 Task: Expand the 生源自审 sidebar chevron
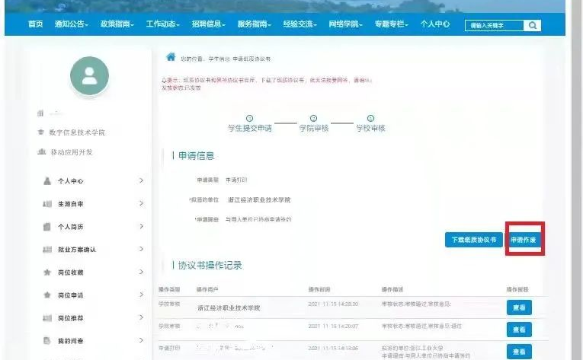141,203
